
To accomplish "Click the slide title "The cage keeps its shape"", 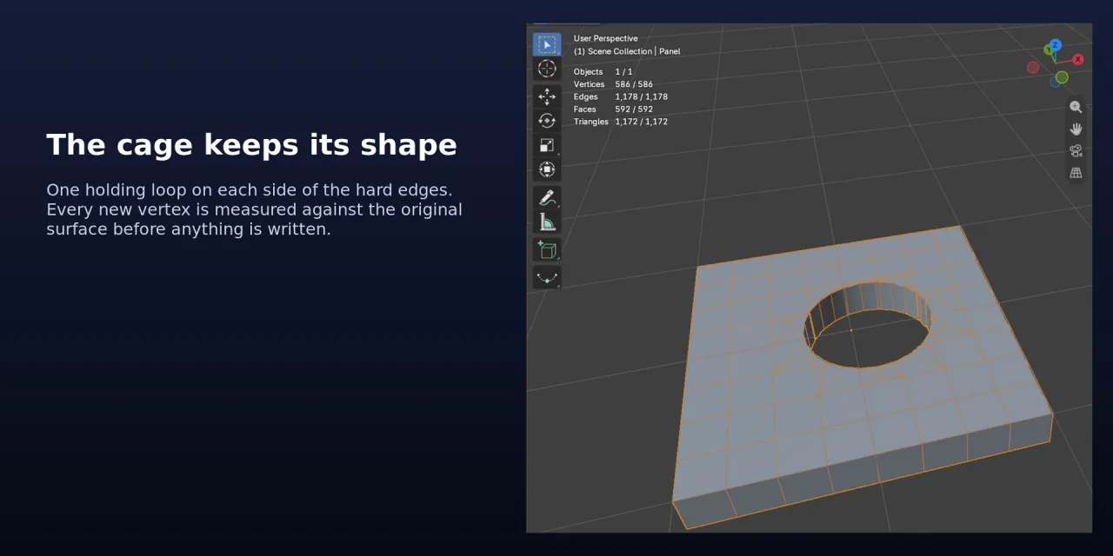I will 251,145.
